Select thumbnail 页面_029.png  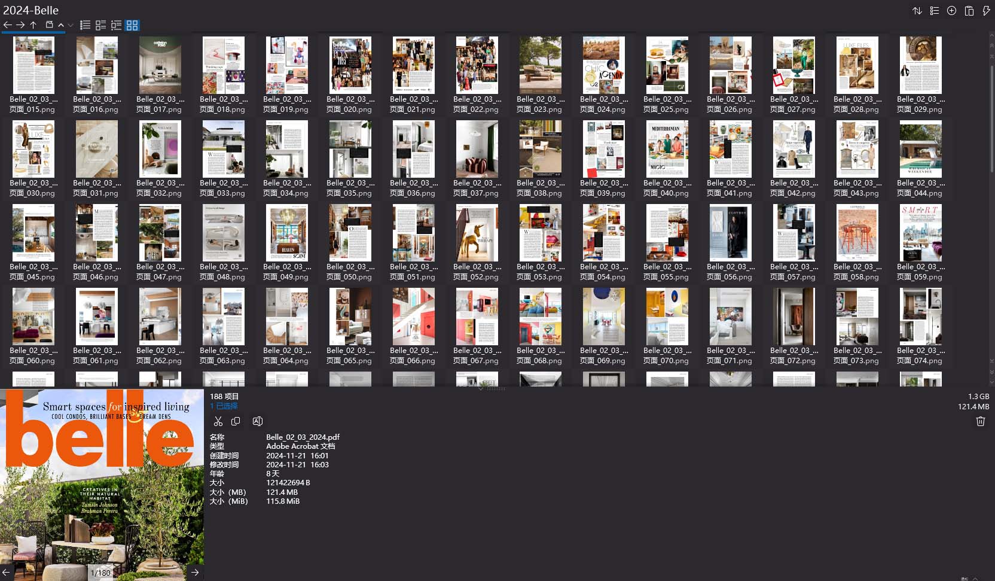click(921, 65)
